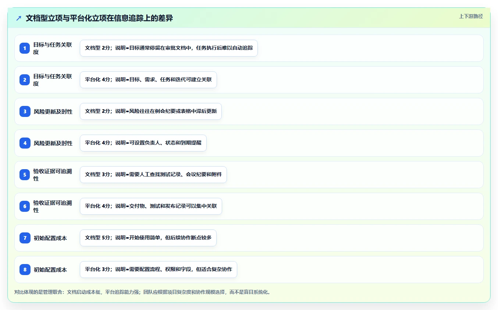Click 目标与任务关联度 label in row 1
Image resolution: width=498 pixels, height=310 pixels.
click(53, 48)
